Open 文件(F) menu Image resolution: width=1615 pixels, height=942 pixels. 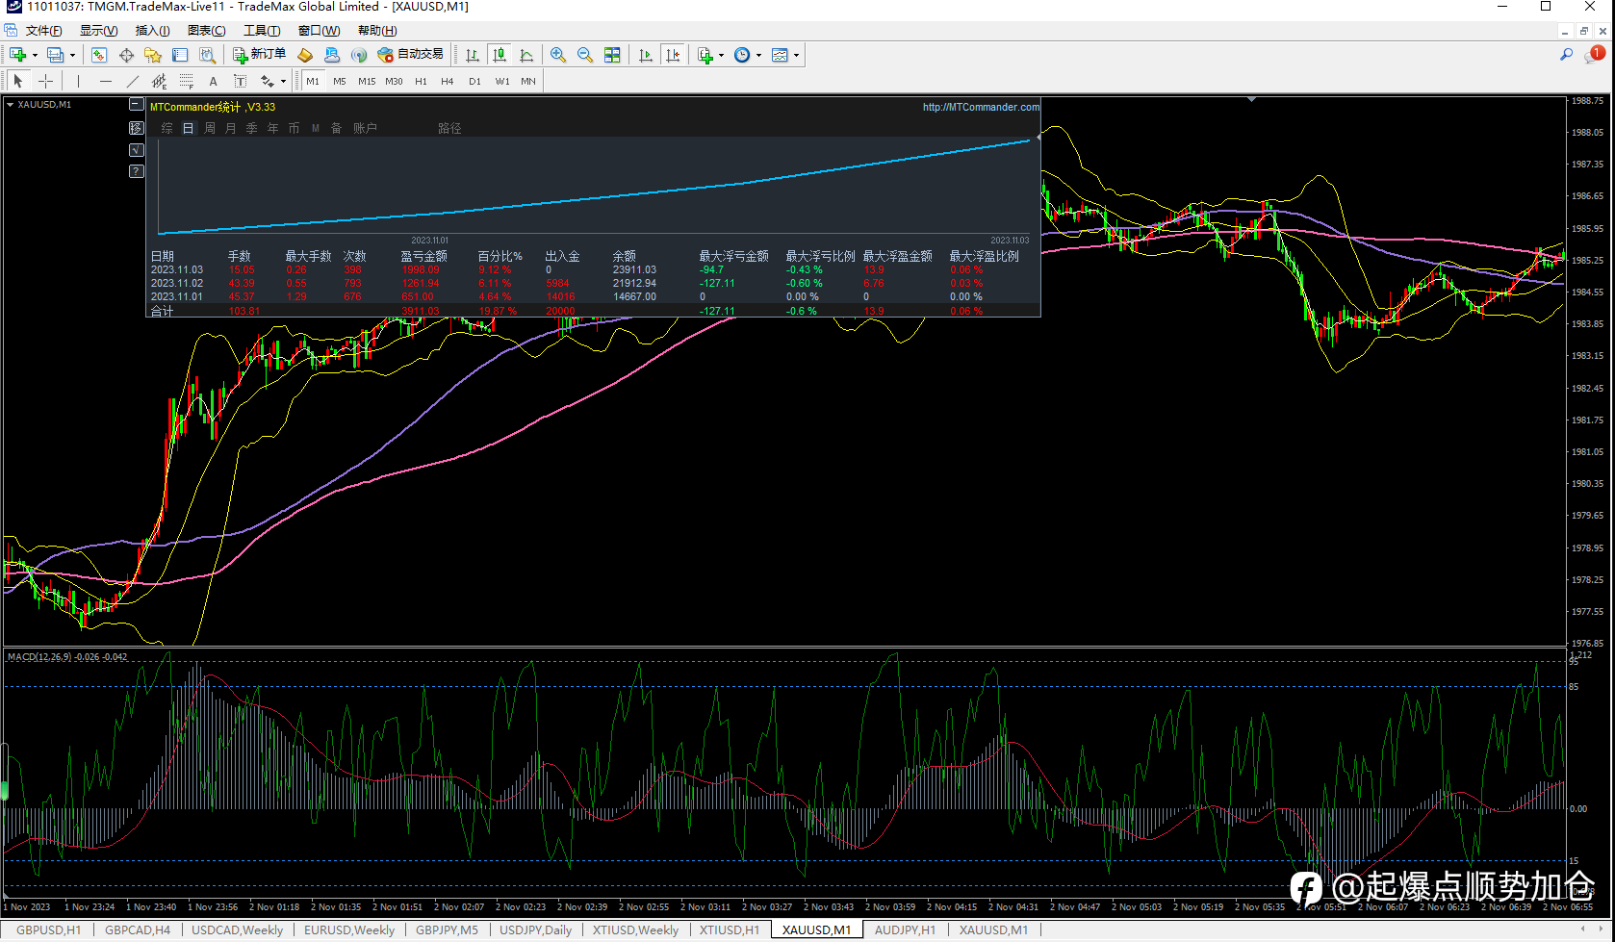(x=43, y=31)
